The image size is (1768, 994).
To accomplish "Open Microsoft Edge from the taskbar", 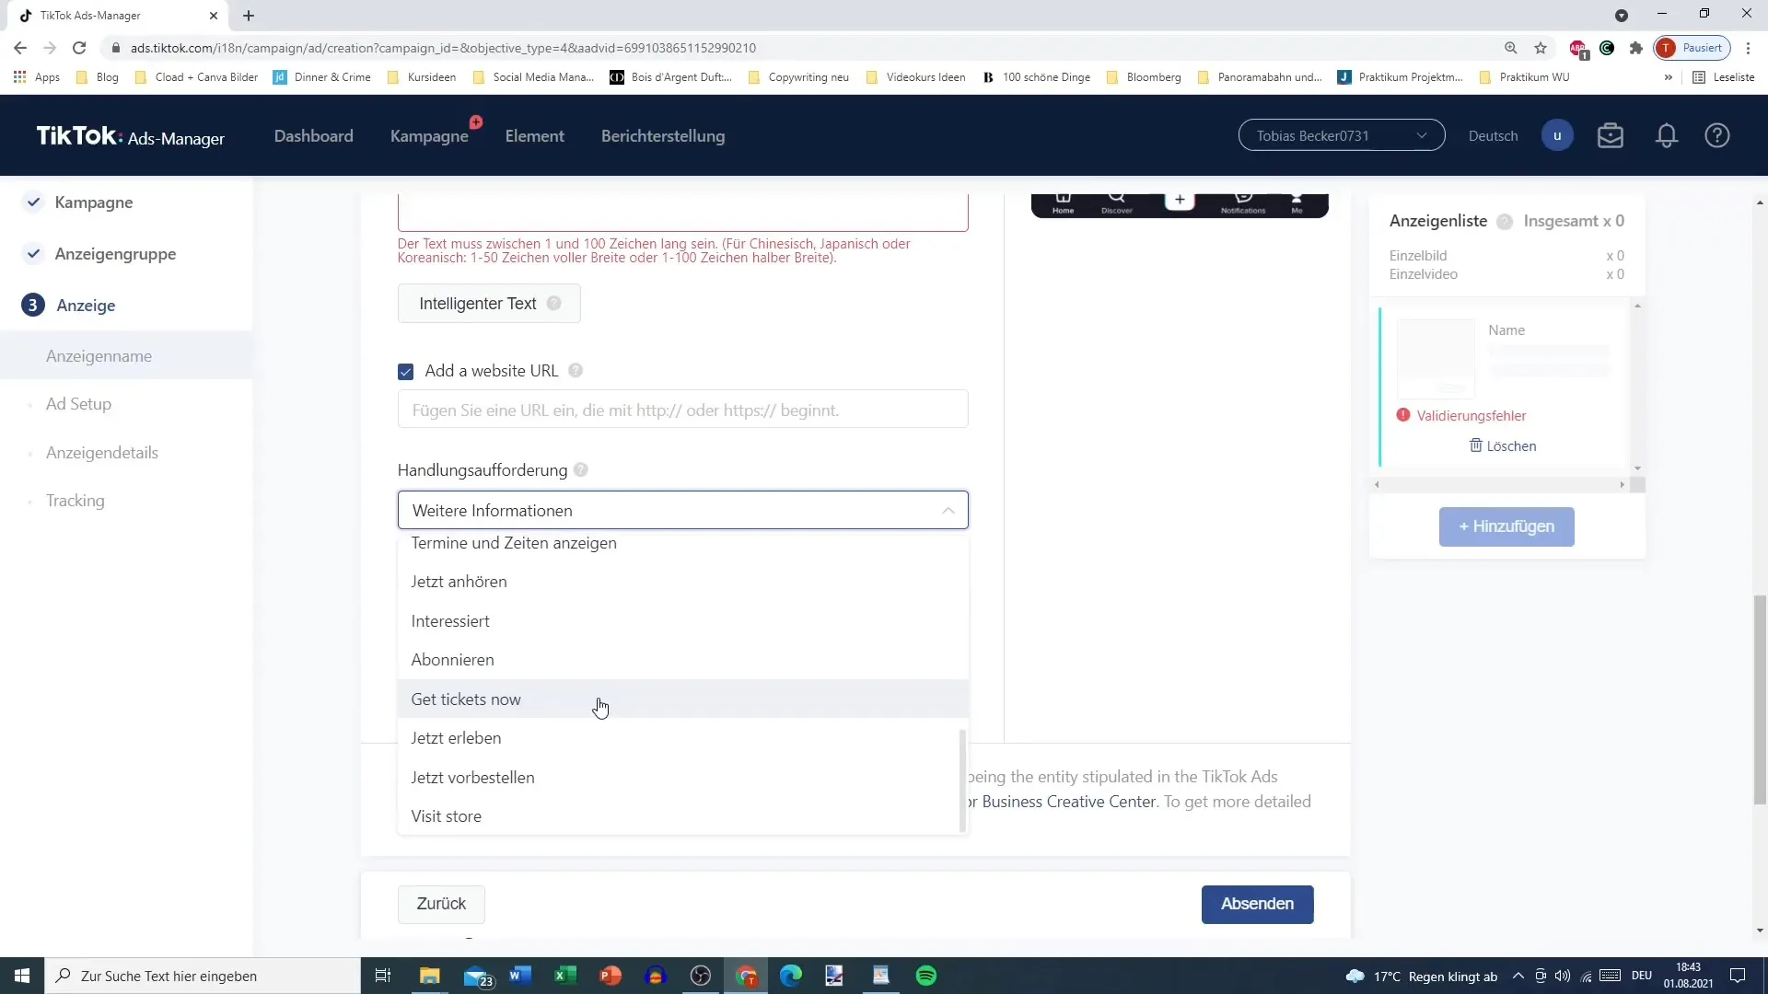I will coord(791,976).
